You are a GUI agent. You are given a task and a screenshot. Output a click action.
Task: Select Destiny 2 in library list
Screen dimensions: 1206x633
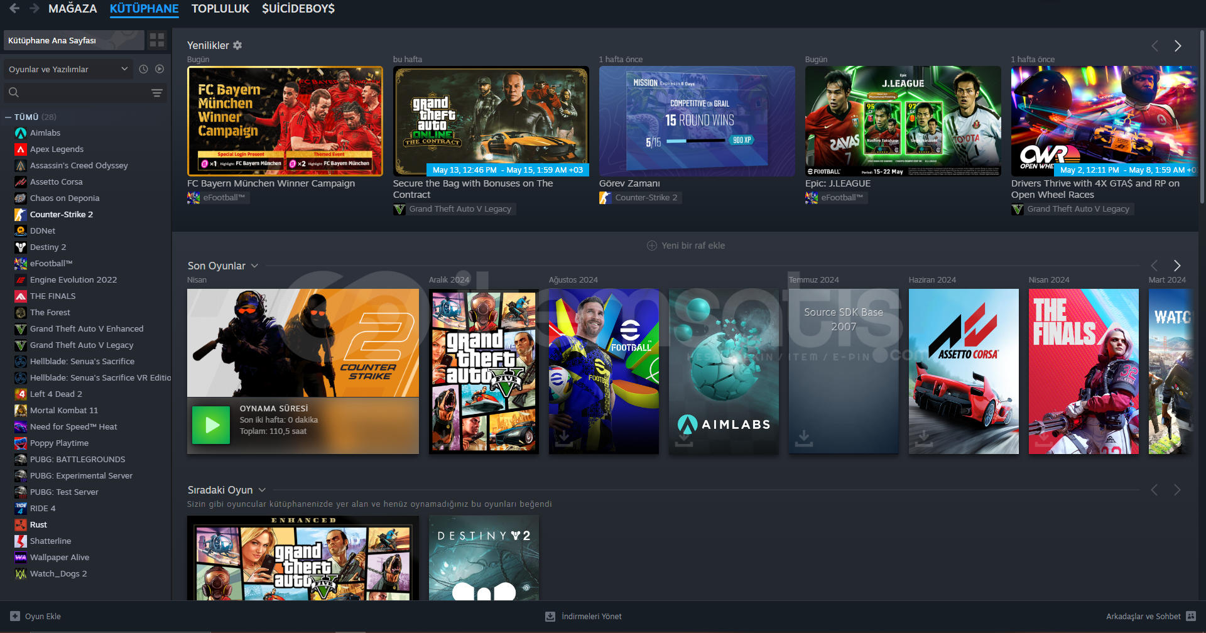(48, 247)
